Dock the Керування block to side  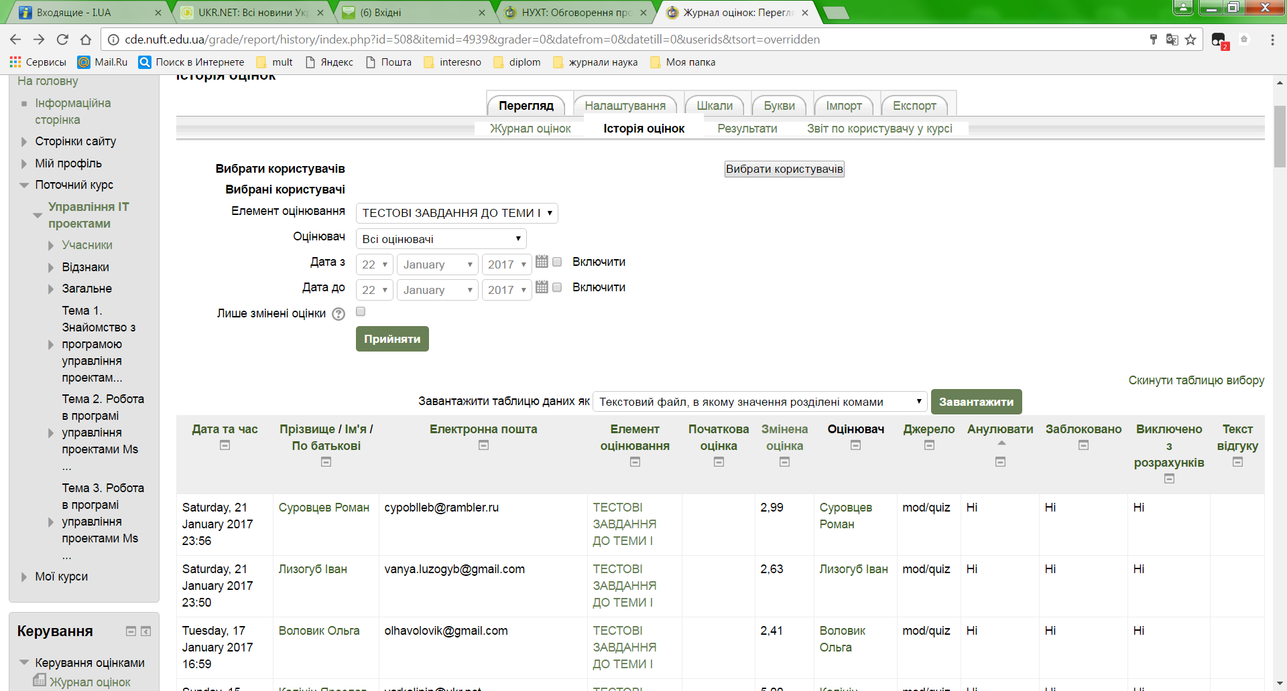[145, 631]
